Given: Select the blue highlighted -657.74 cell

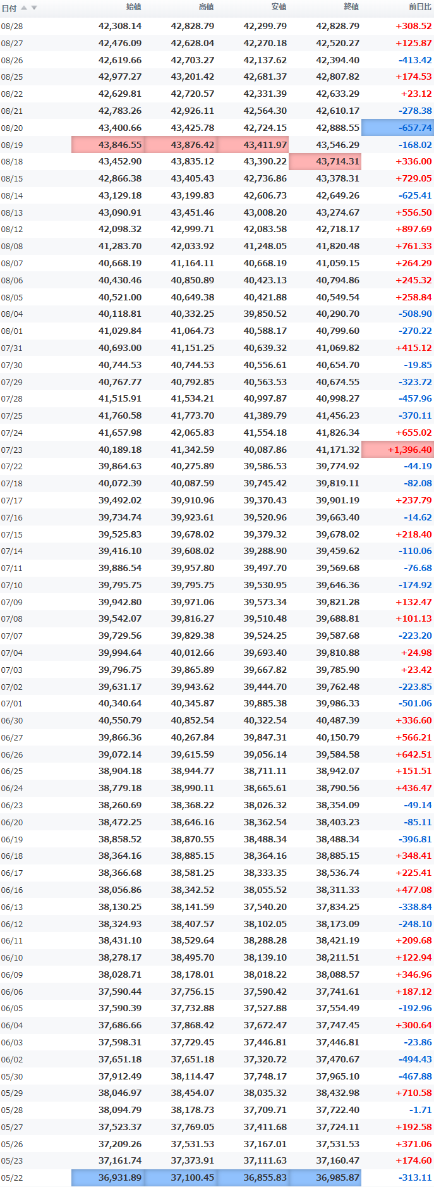Looking at the screenshot, I should [397, 128].
